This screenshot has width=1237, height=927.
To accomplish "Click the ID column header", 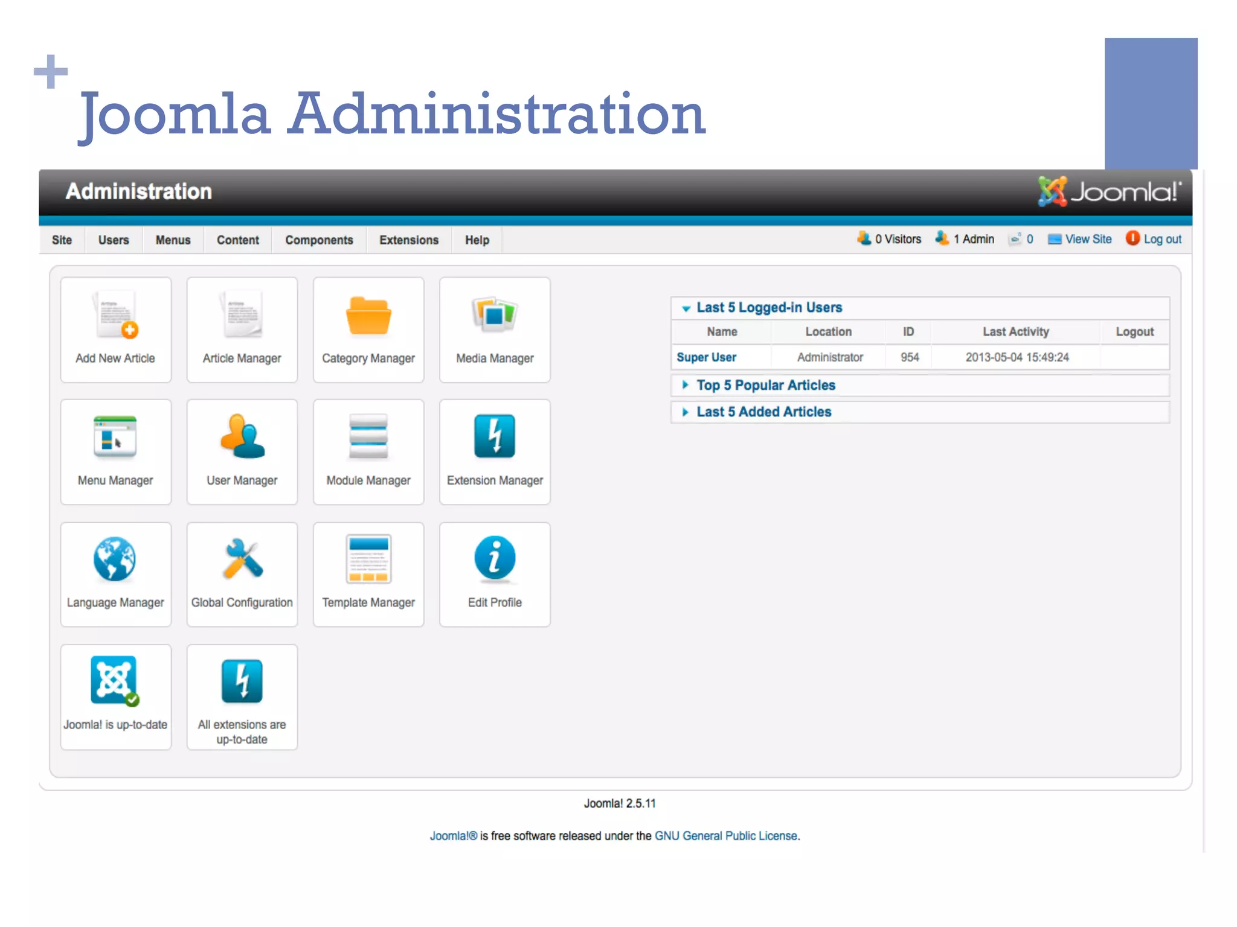I will (908, 331).
